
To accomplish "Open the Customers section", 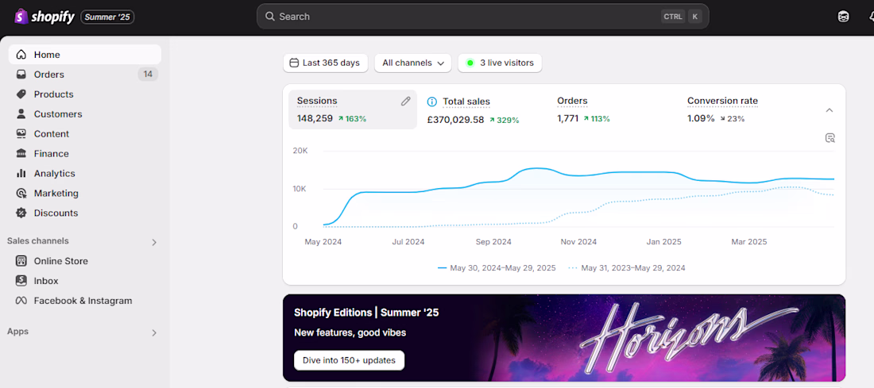I will click(58, 114).
